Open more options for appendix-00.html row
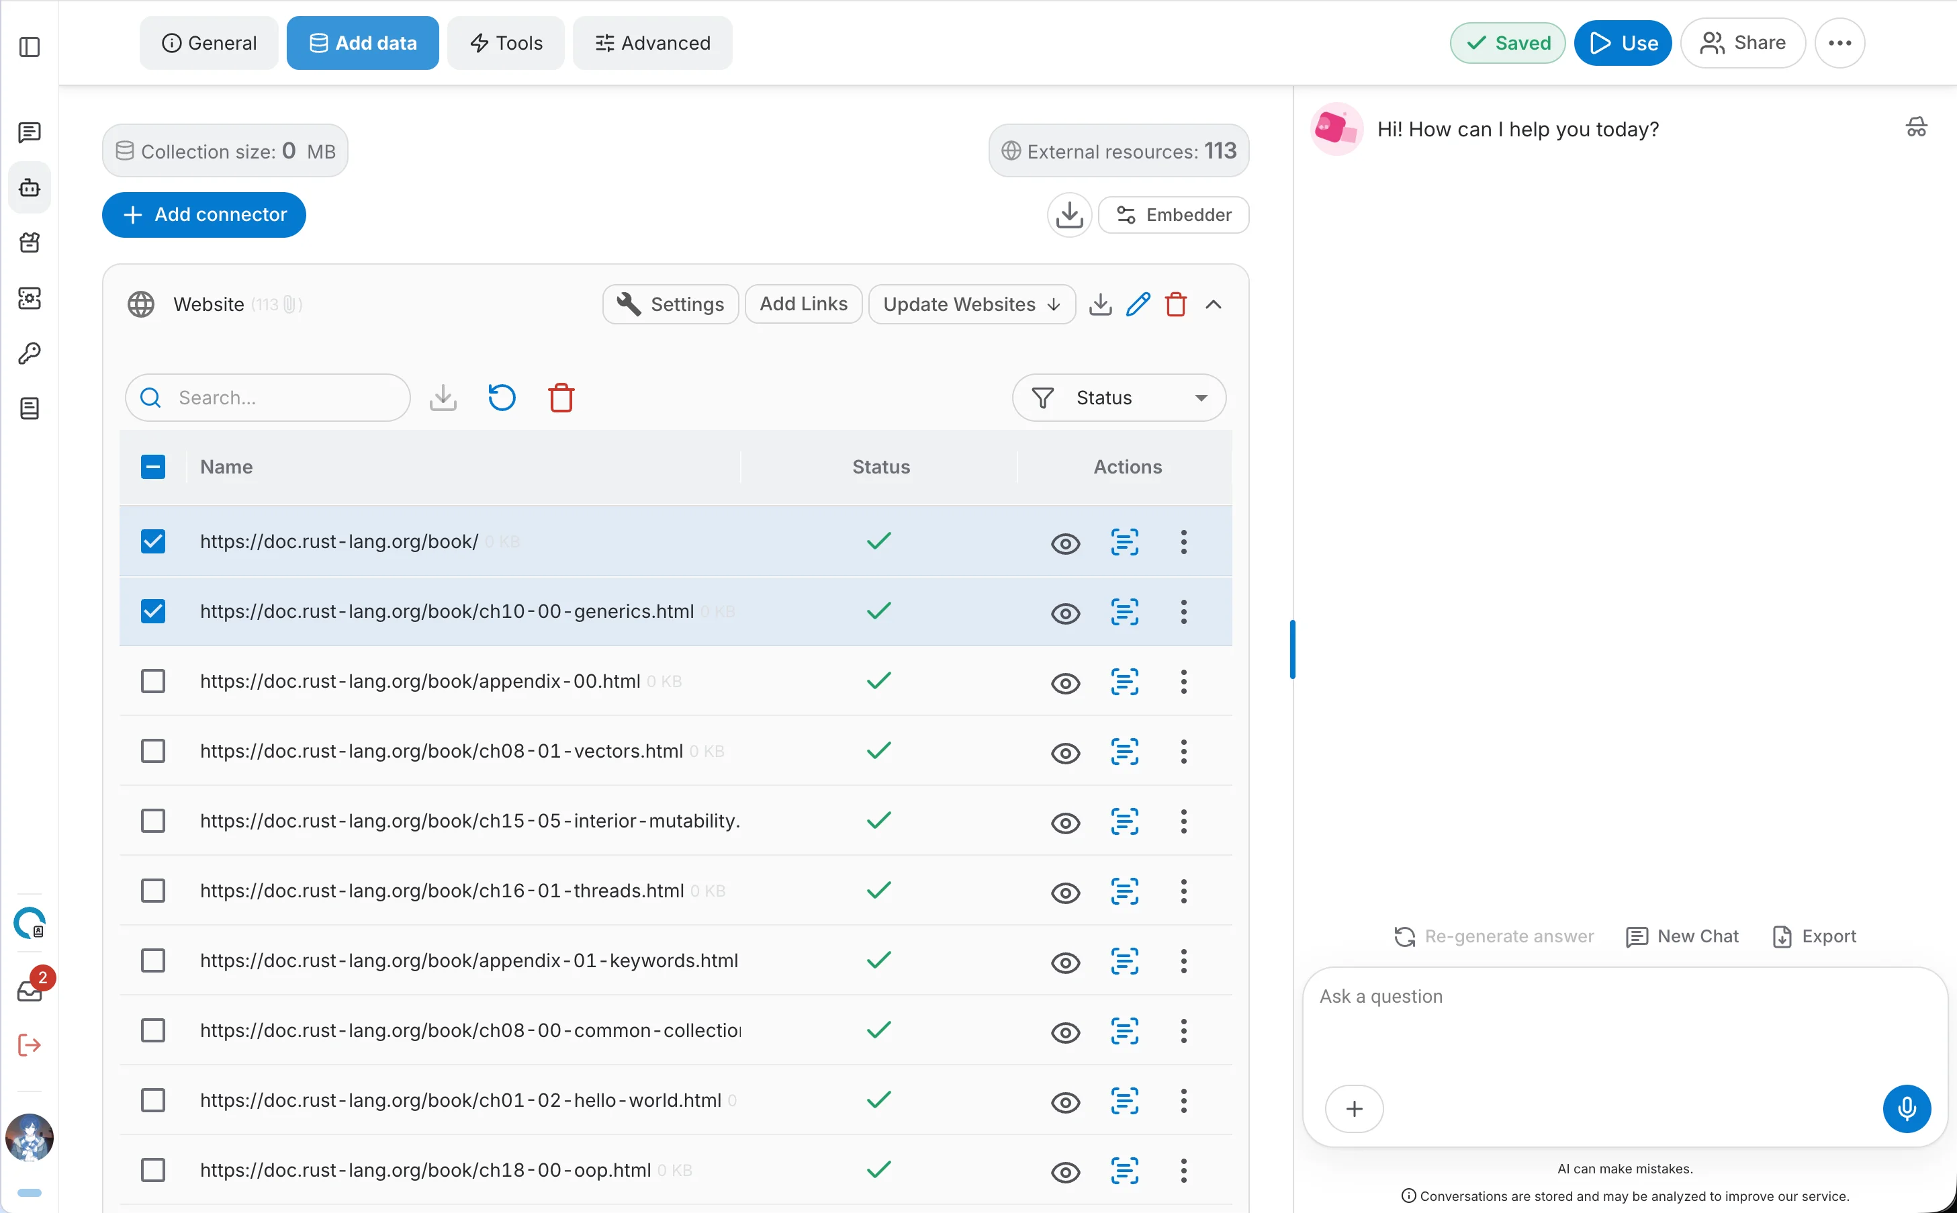 tap(1183, 682)
